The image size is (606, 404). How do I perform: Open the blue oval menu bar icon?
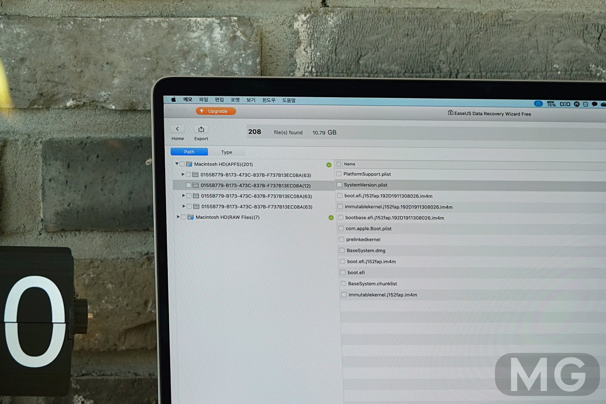(x=538, y=103)
